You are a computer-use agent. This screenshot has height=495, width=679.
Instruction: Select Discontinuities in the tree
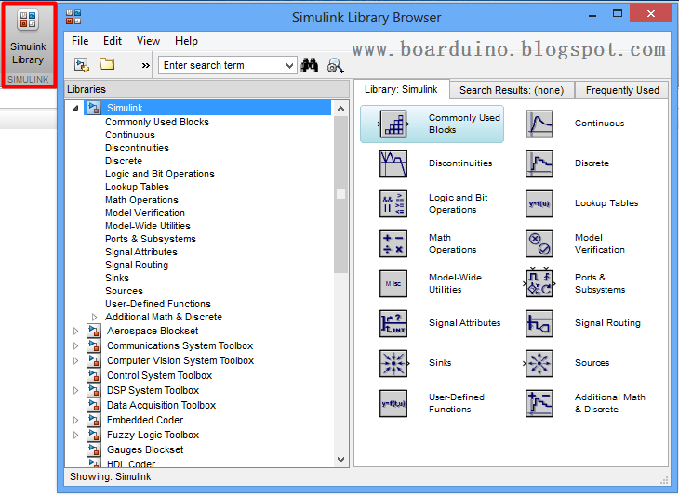click(x=137, y=148)
